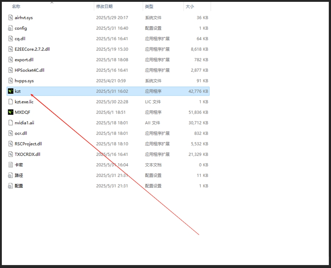Select the file name ocr.dll

click(x=21, y=133)
